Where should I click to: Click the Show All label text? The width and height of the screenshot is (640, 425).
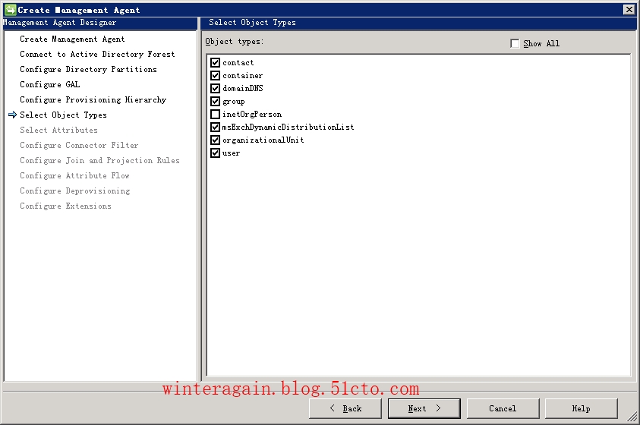point(541,44)
